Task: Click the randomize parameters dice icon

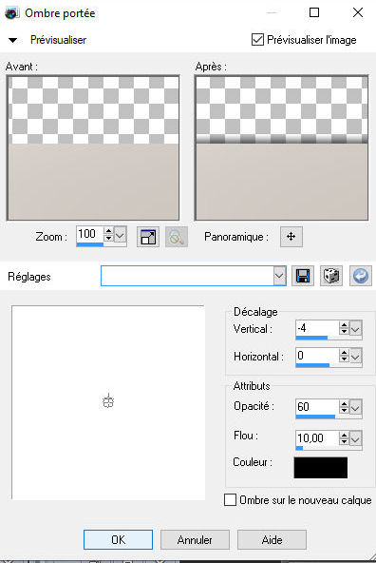Action: [x=331, y=276]
